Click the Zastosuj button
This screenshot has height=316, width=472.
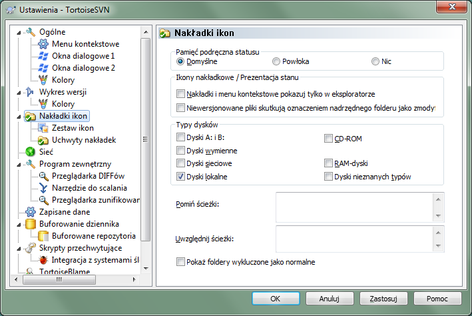click(383, 299)
